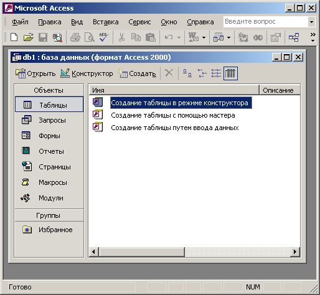This screenshot has width=320, height=295.
Task: Open the Relationships toolbar icon
Action: tap(294, 37)
